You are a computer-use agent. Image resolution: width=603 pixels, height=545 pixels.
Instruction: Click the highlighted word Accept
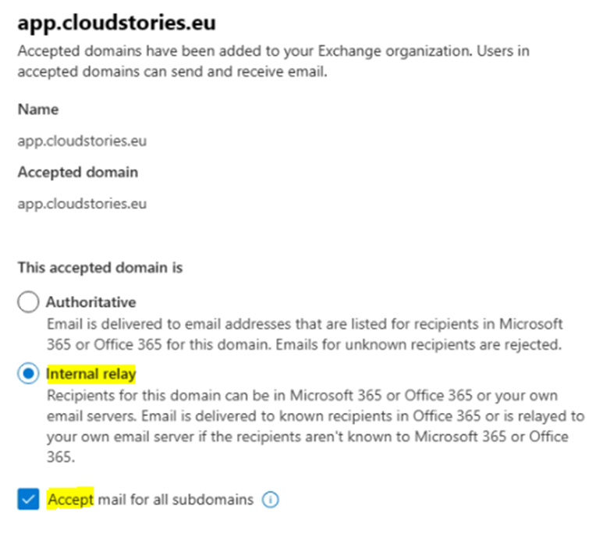pyautogui.click(x=70, y=499)
